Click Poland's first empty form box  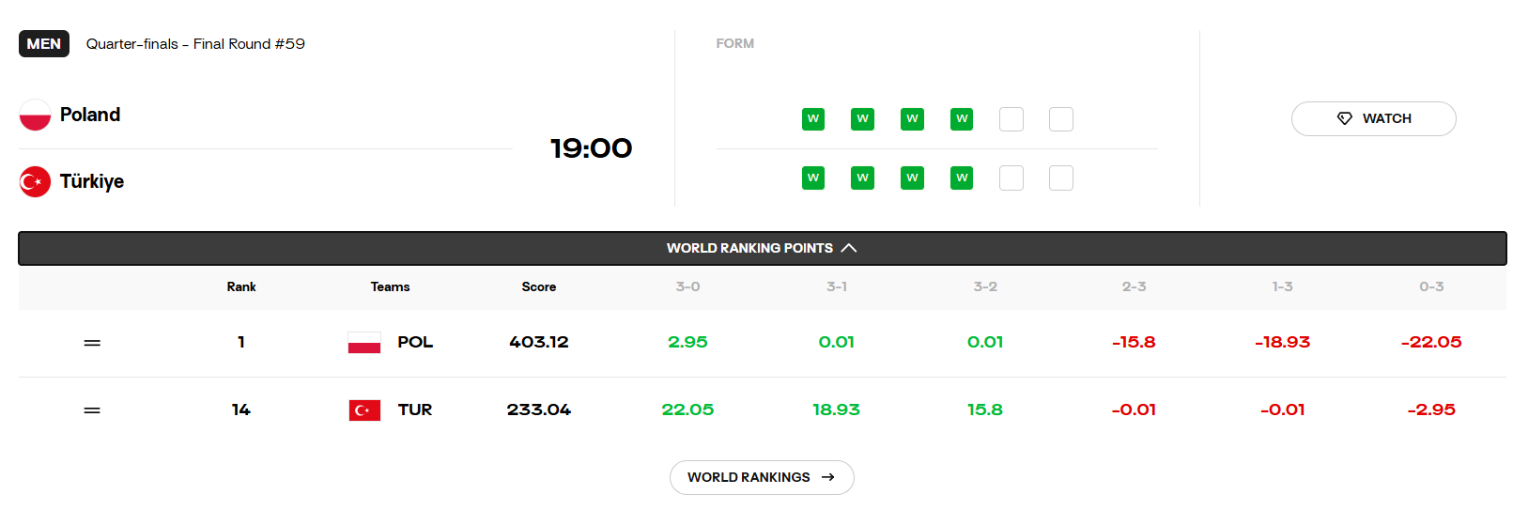[1011, 119]
